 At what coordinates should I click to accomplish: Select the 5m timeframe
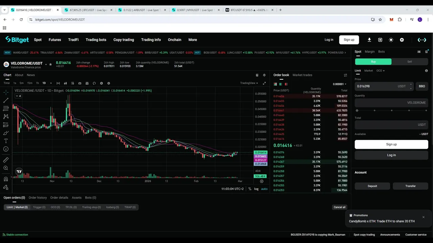tap(22, 83)
